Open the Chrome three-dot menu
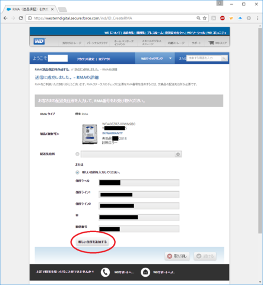 tap(258, 18)
